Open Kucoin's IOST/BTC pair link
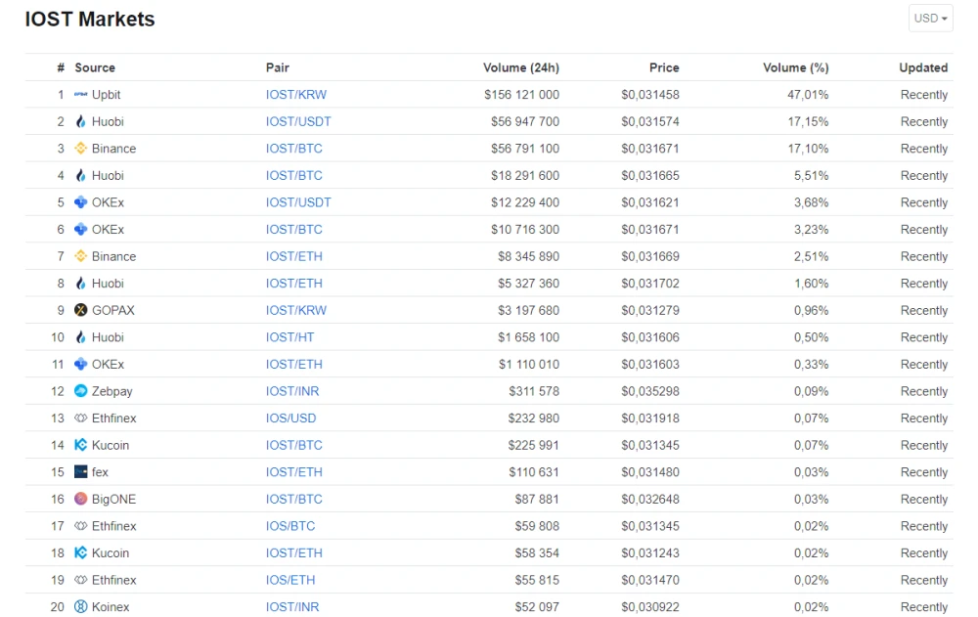 293,446
